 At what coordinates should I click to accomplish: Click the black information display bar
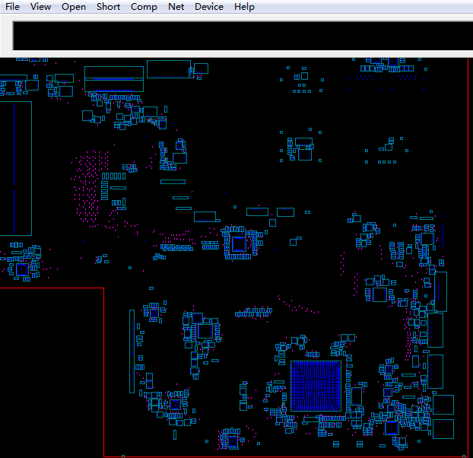coord(243,36)
